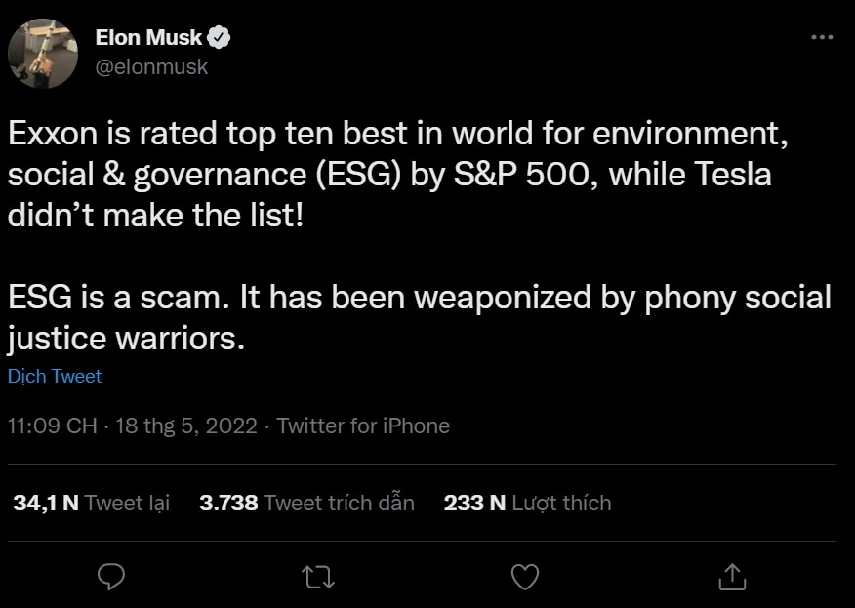Retweet the post using the retweet arrows icon
Image resolution: width=855 pixels, height=608 pixels.
[317, 578]
